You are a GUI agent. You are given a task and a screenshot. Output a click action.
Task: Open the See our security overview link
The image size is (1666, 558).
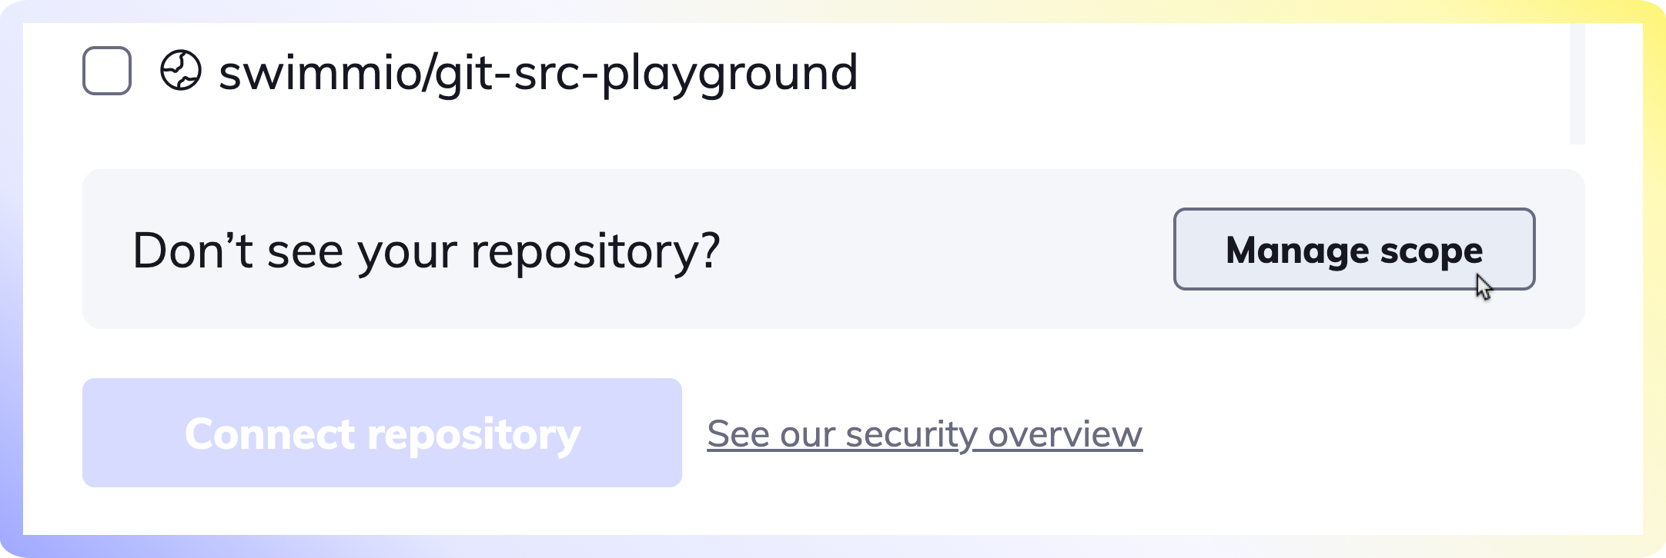925,434
